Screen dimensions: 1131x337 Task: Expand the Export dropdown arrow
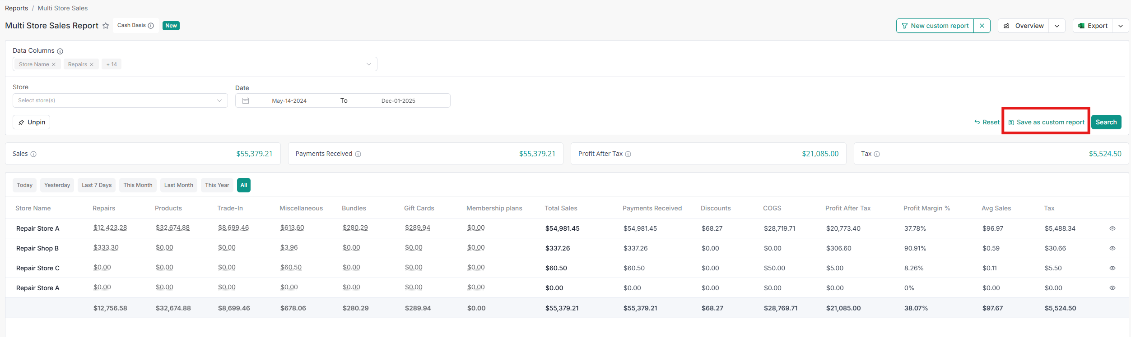pyautogui.click(x=1121, y=26)
